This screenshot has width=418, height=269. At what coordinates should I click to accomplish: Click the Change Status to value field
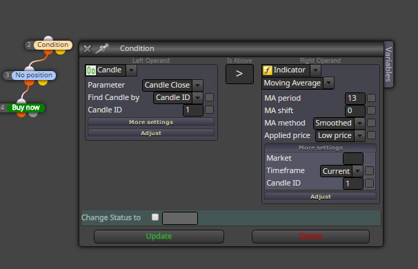tap(180, 218)
